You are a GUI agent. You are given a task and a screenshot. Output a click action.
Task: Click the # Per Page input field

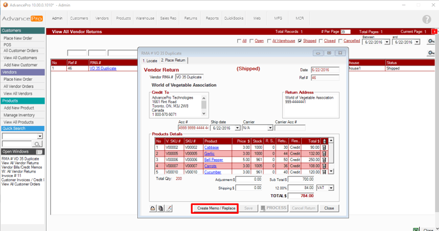[345, 32]
